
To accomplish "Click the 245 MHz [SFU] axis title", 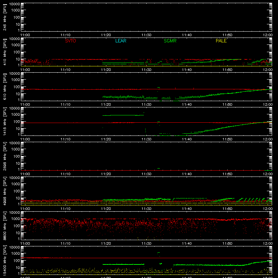I will click(x=5, y=17).
